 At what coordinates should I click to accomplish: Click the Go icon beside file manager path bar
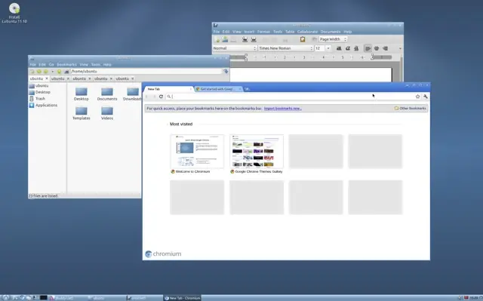(x=226, y=71)
